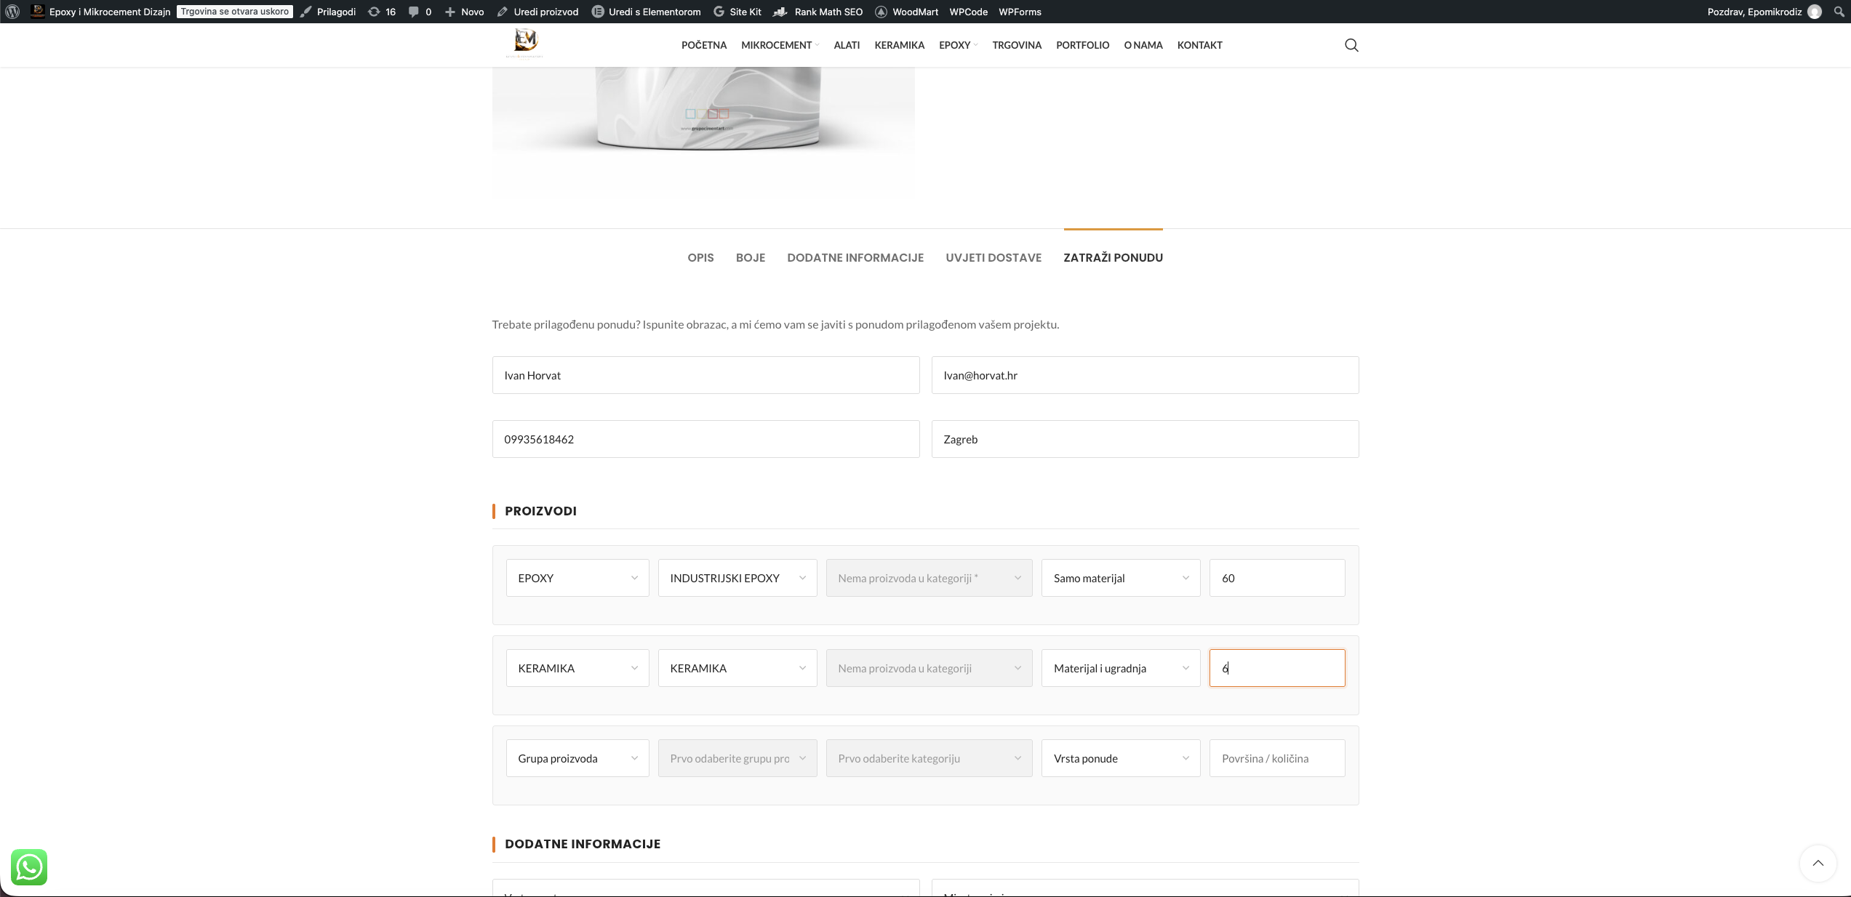Viewport: 1851px width, 897px height.
Task: Open the Materijal i ugradnja dropdown
Action: tap(1121, 668)
